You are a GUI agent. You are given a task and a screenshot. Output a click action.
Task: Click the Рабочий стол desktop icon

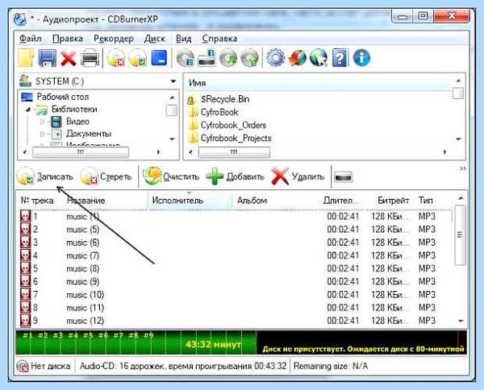27,97
